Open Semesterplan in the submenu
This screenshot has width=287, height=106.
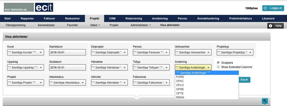[x=46, y=25]
